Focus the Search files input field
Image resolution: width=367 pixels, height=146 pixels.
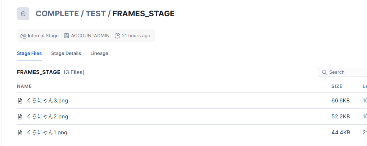click(347, 72)
